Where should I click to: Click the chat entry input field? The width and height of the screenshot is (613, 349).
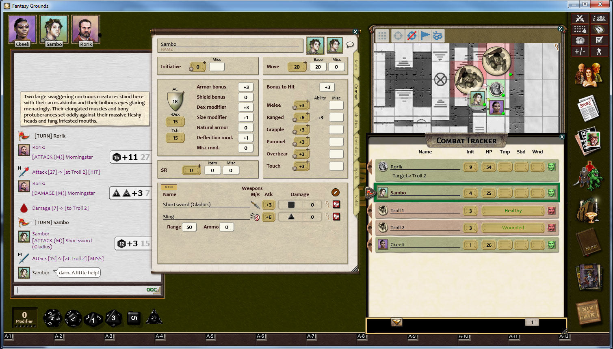81,290
